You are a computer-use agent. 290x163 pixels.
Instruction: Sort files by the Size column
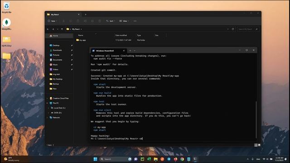point(157,35)
